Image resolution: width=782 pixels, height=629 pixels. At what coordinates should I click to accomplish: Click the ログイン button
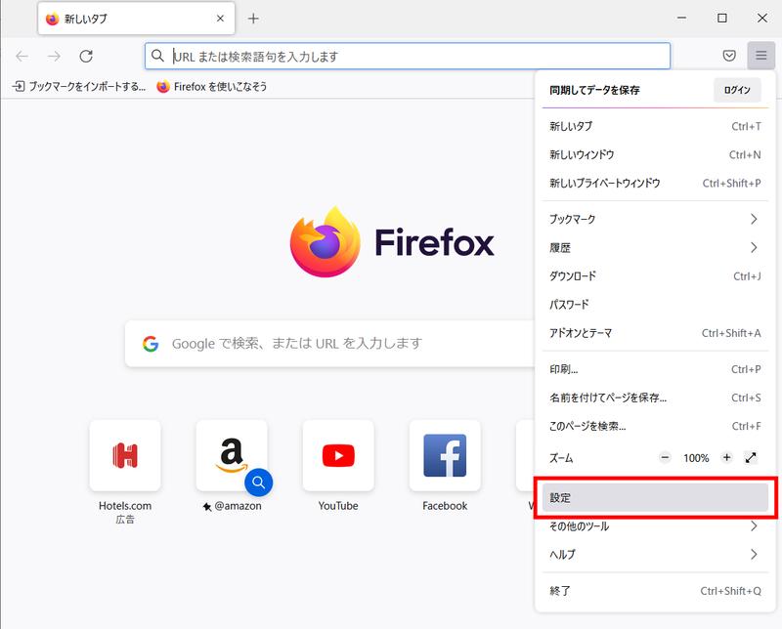tap(737, 90)
